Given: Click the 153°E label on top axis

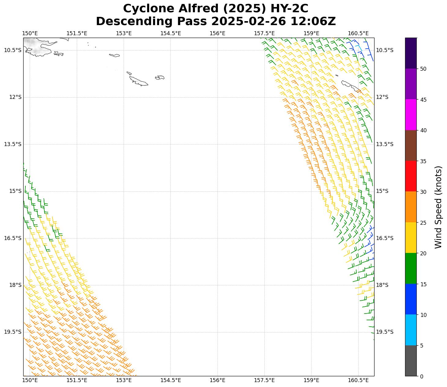Looking at the screenshot, I should click(124, 33).
